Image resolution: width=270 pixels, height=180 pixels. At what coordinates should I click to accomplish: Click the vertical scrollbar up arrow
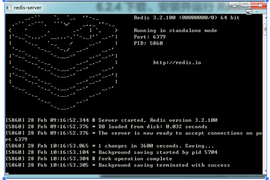pos(265,17)
